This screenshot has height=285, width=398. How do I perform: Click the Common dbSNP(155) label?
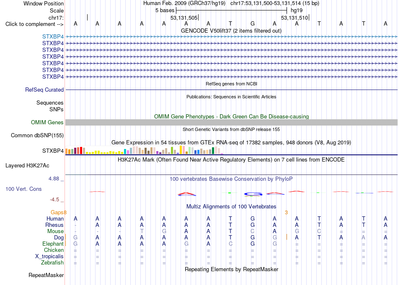click(x=37, y=136)
